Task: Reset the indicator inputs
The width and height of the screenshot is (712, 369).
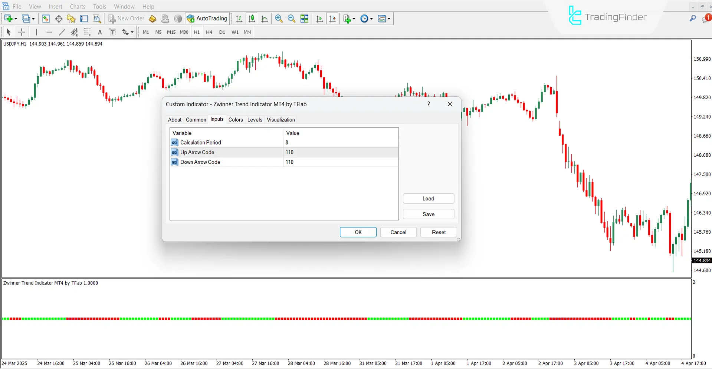Action: pyautogui.click(x=438, y=232)
